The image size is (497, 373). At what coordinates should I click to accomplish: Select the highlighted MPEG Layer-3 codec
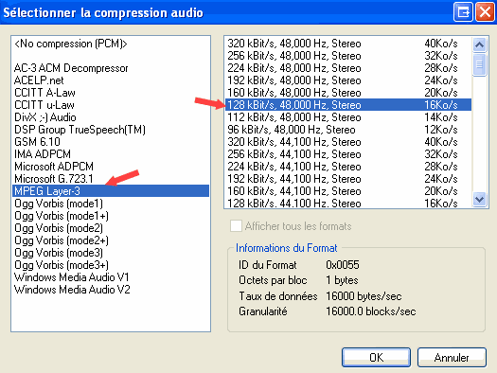pos(111,191)
